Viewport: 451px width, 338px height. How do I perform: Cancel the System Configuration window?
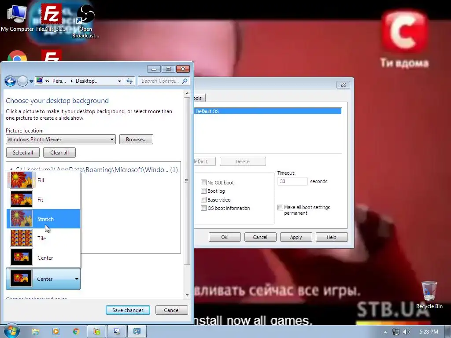tap(260, 237)
